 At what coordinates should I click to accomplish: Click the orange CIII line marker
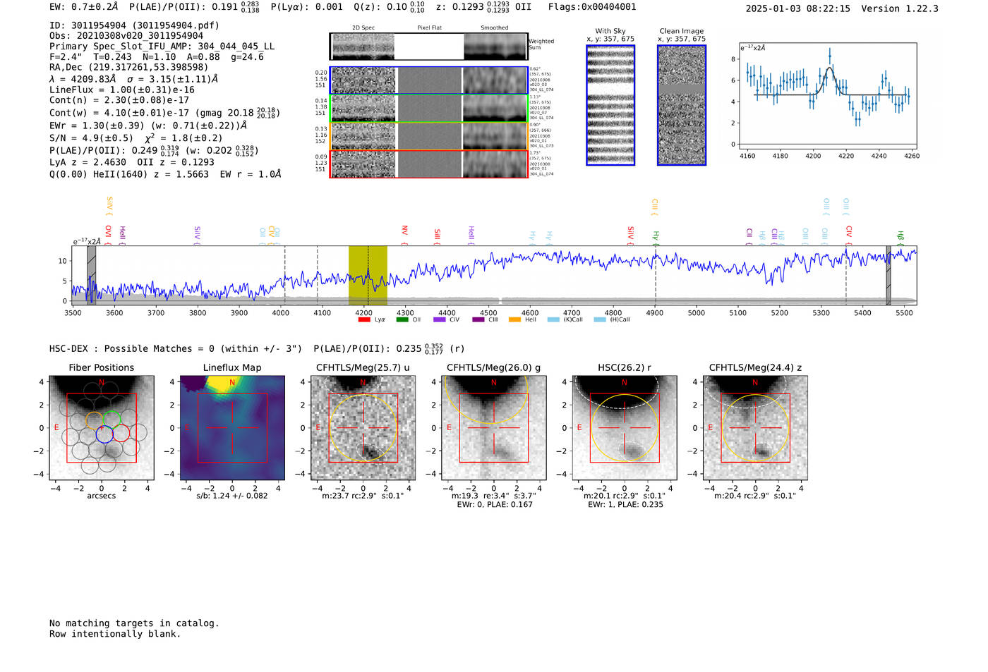point(655,207)
